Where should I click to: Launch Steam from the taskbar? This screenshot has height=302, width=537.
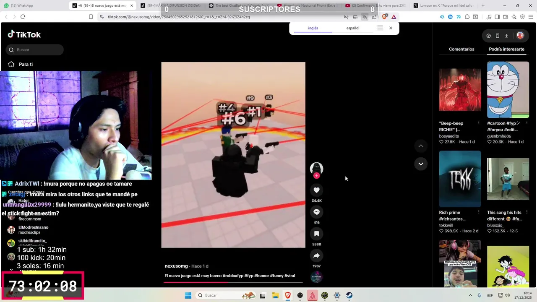point(349,295)
